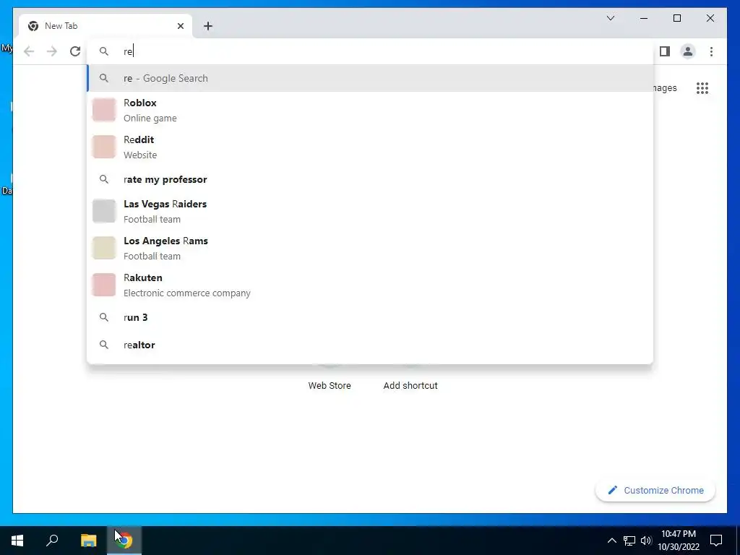
Task: Click magnifier icon beside 'realtor'
Action: tap(104, 345)
